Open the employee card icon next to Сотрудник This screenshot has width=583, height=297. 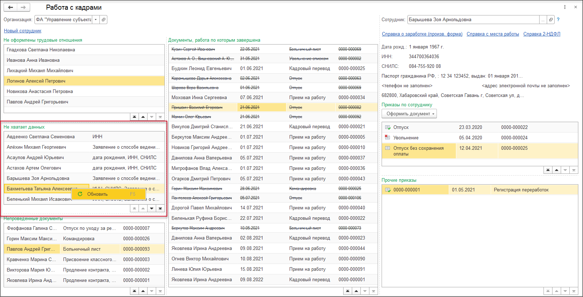(551, 20)
